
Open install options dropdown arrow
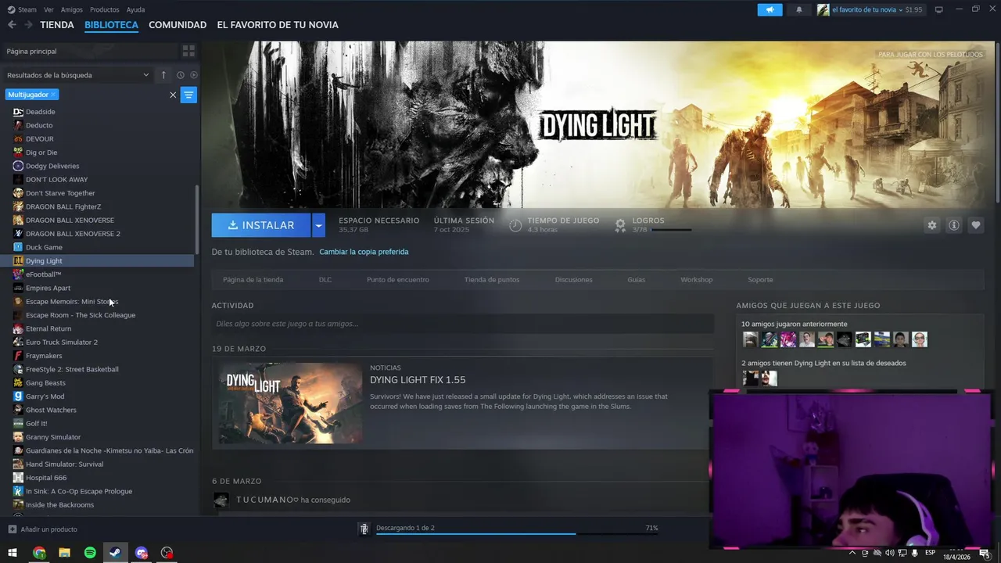click(318, 225)
